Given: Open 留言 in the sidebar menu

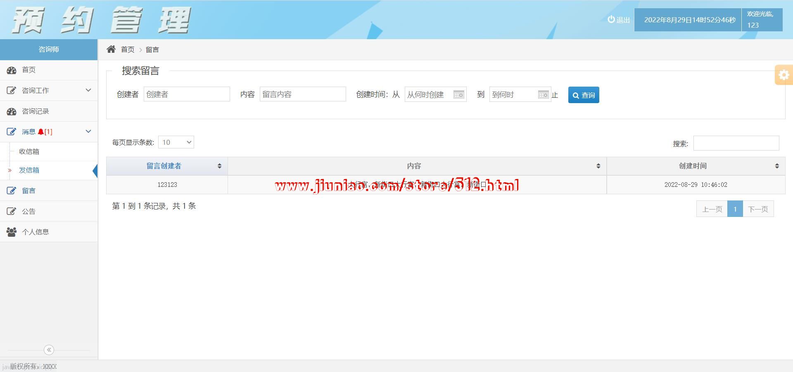Looking at the screenshot, I should pos(49,191).
